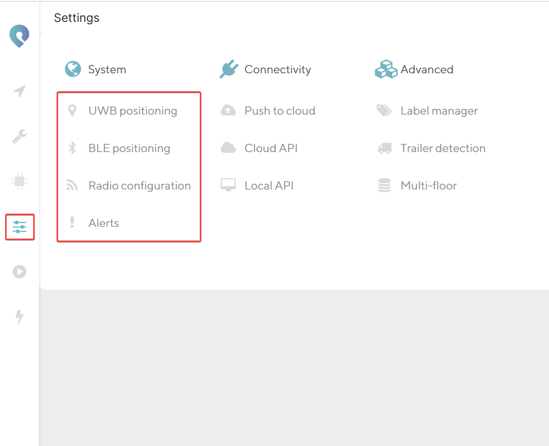Open BLE positioning settings

point(129,148)
